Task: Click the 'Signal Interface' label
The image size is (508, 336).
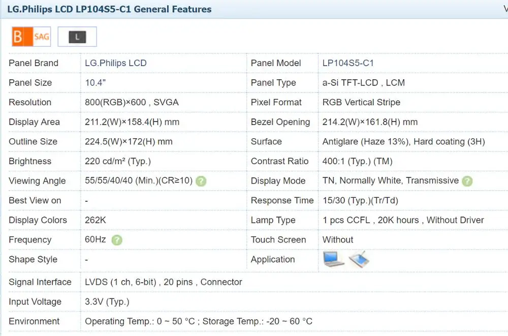Action: (x=40, y=282)
